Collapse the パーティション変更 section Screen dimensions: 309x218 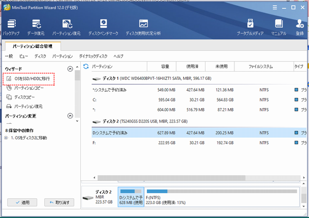pos(70,115)
